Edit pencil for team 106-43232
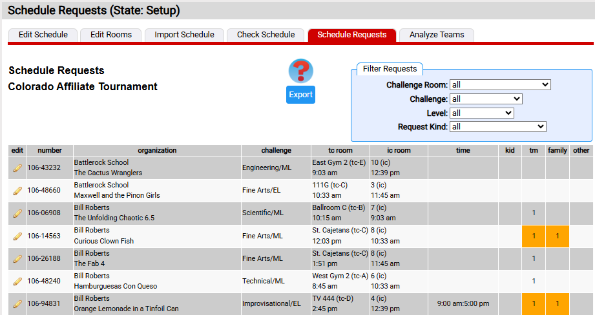The image size is (595, 315). 17,168
